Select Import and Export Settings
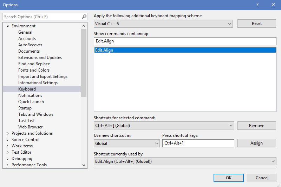 coord(43,76)
